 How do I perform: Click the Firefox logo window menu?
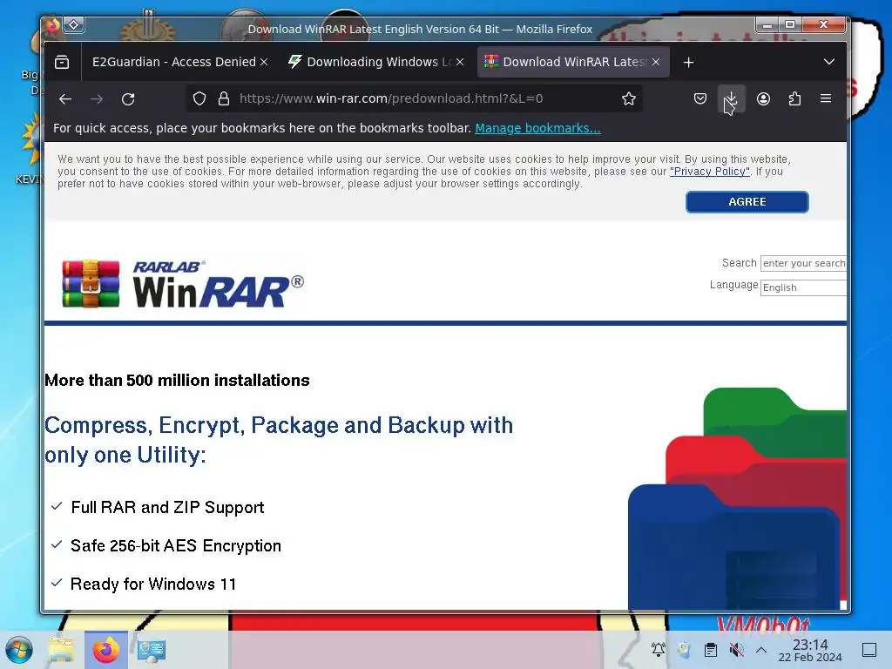pyautogui.click(x=53, y=25)
